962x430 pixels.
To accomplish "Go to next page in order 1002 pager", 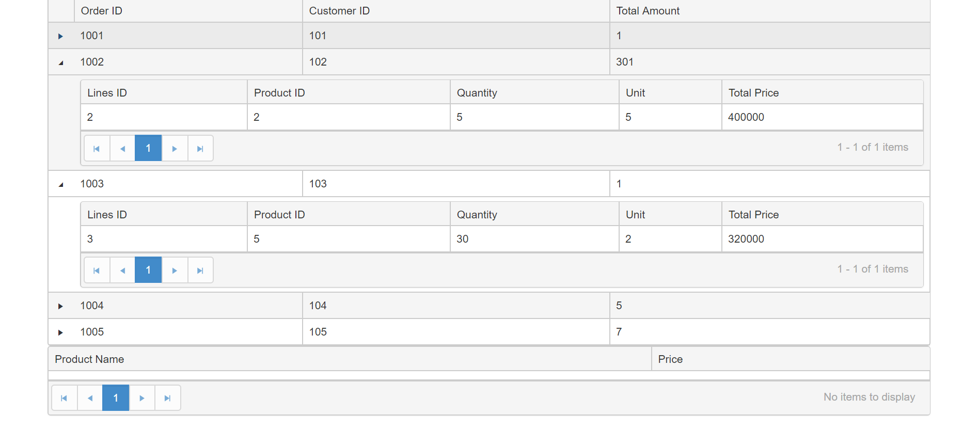I will click(175, 149).
